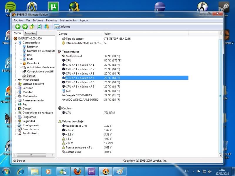Go forward with the green right arrow
The height and width of the screenshot is (176, 235).
pyautogui.click(x=25, y=27)
